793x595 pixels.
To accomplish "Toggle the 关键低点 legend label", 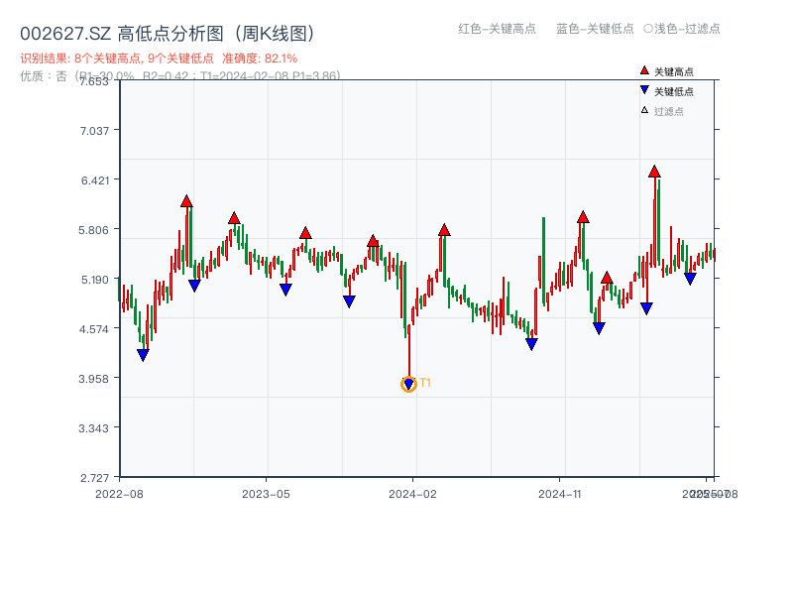I will (674, 91).
